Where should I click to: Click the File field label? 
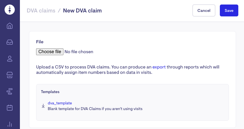[x=40, y=42]
